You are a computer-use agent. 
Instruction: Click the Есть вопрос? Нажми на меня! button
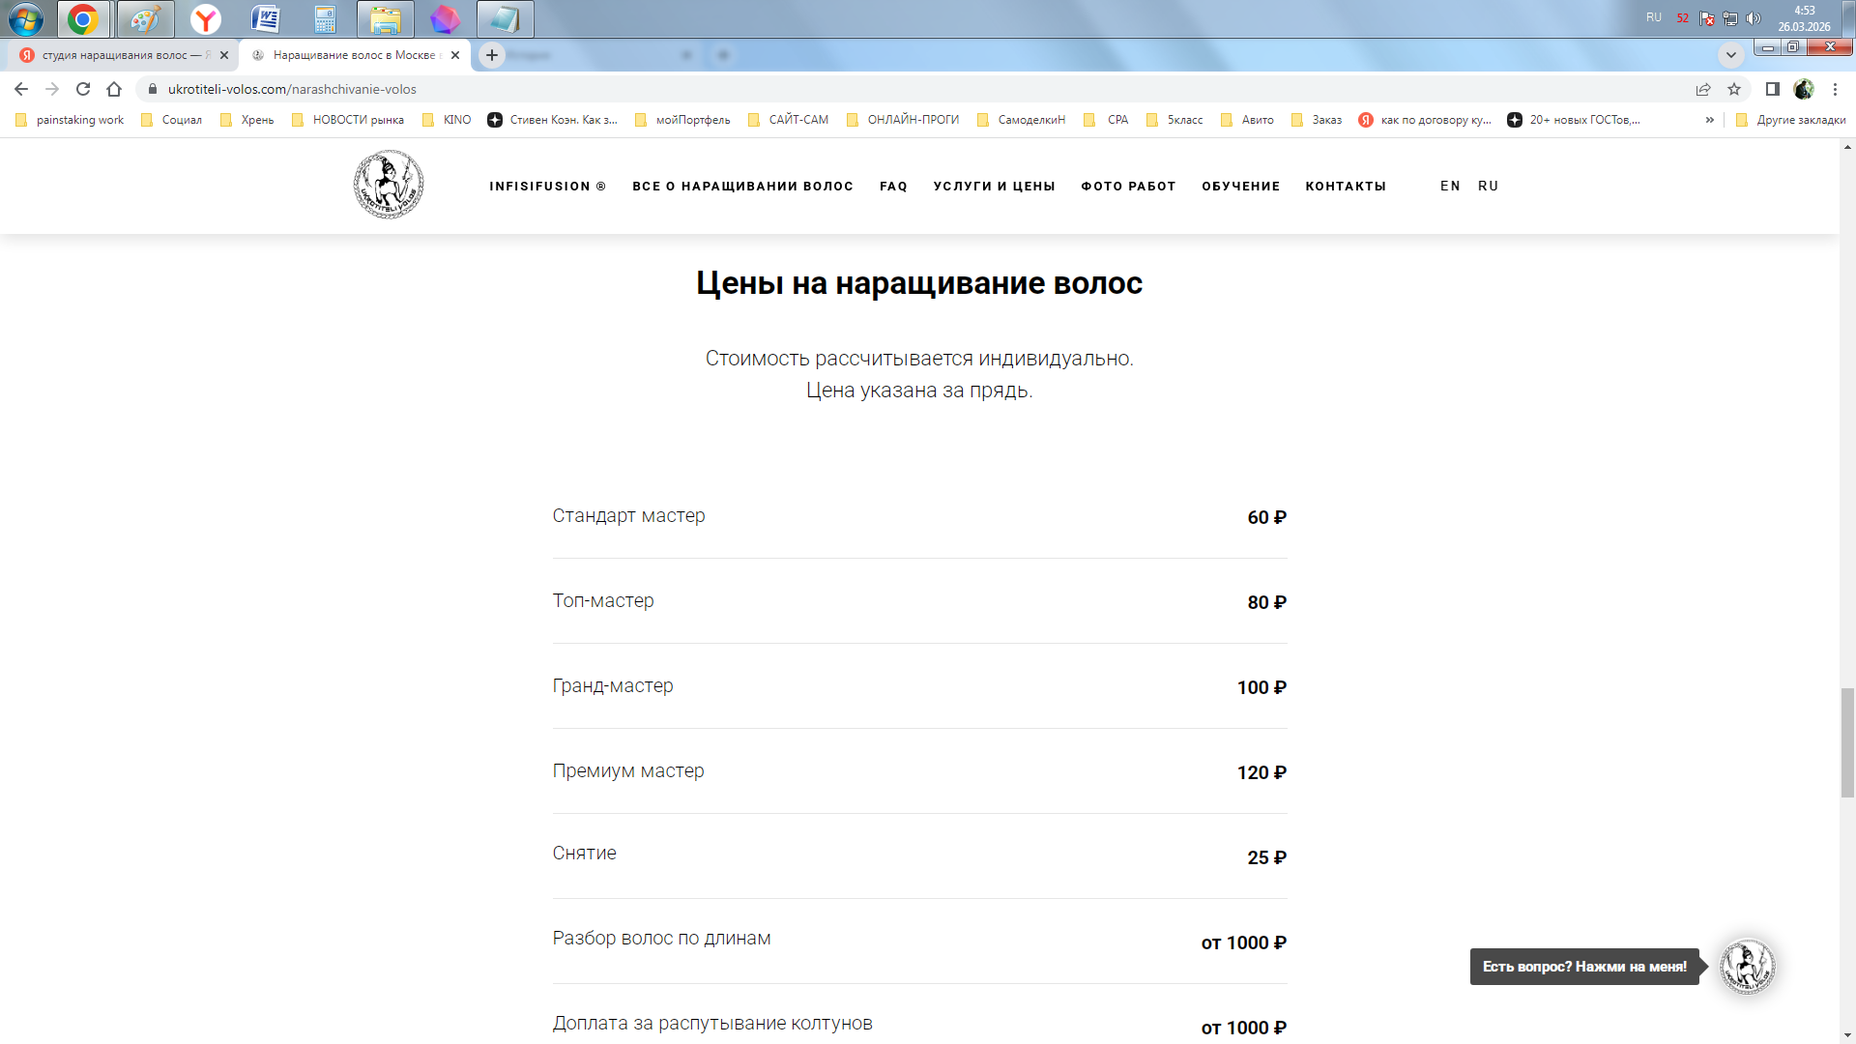[1583, 967]
